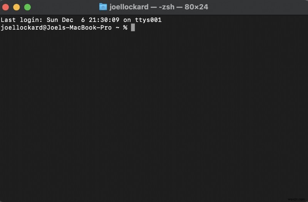Close the Terminal window with red button
308x202 pixels.
pos(5,7)
